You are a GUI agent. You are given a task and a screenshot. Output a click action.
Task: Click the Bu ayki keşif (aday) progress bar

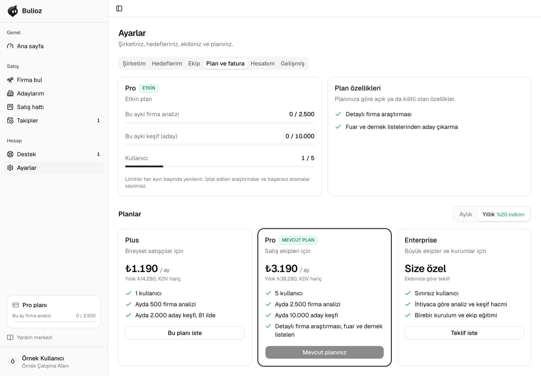pyautogui.click(x=219, y=144)
